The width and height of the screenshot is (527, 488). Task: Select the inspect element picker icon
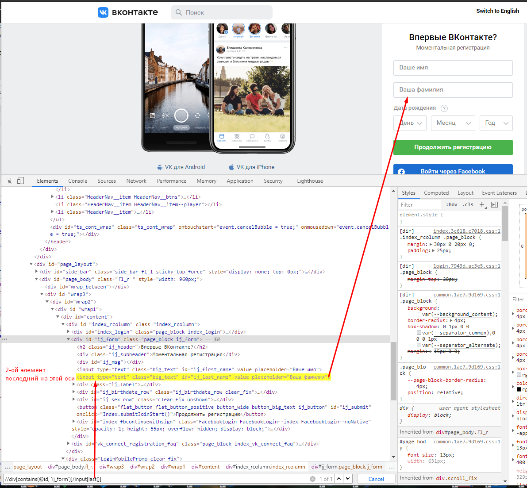click(9, 181)
